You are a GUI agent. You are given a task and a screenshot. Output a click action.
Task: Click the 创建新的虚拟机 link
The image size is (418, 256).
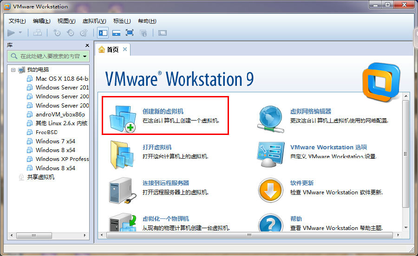163,112
